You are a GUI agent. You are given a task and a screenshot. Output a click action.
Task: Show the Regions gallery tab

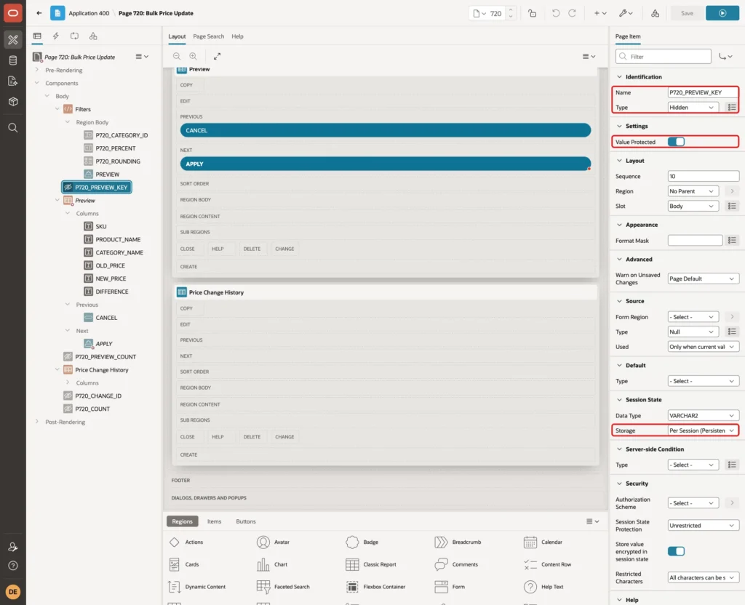point(183,521)
